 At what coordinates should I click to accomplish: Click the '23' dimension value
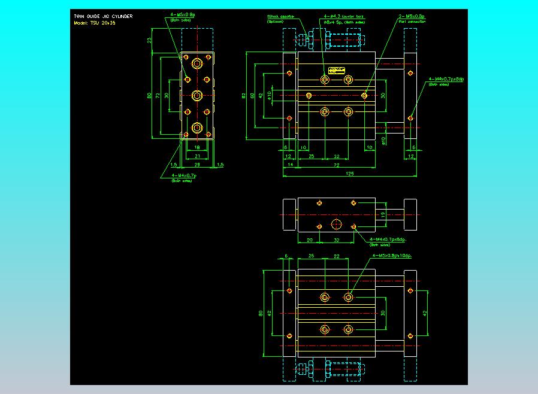click(x=149, y=40)
